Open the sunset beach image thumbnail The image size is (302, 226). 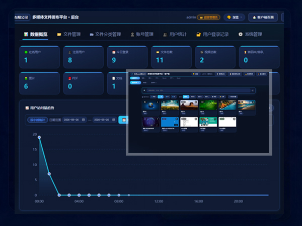(x=247, y=105)
